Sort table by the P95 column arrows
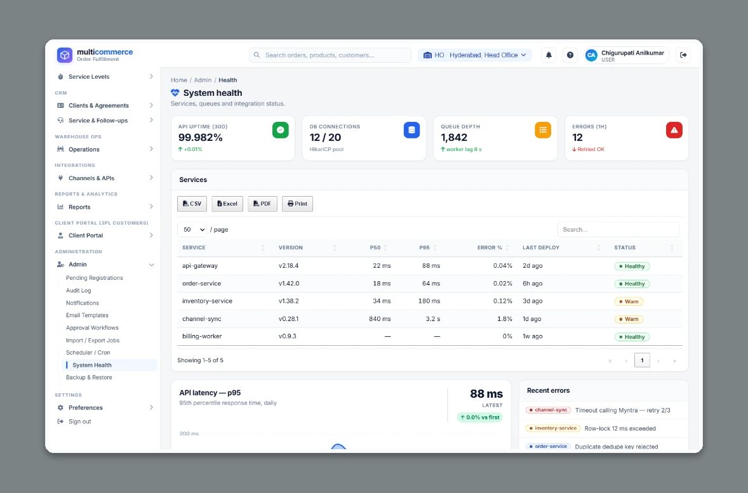This screenshot has height=493, width=748. point(434,248)
